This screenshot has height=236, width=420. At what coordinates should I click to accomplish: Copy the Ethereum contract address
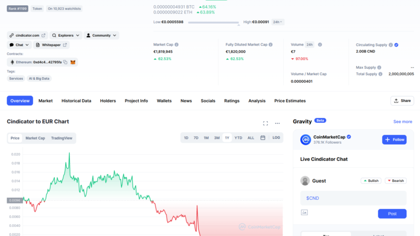[x=65, y=62]
